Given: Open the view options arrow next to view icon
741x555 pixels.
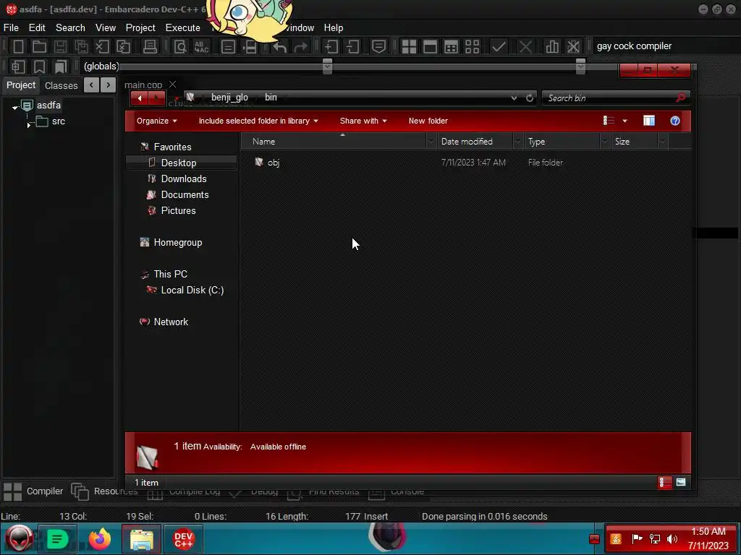Looking at the screenshot, I should click(624, 121).
